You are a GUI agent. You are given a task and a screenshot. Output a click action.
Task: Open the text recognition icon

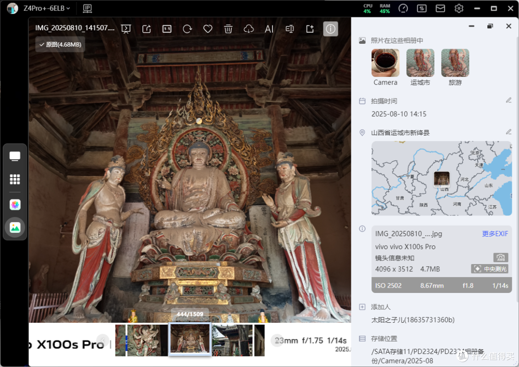290,29
